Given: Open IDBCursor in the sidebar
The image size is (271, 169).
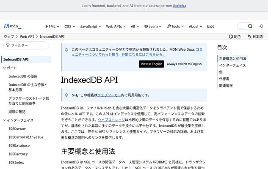Looking at the screenshot, I should point(17,128).
